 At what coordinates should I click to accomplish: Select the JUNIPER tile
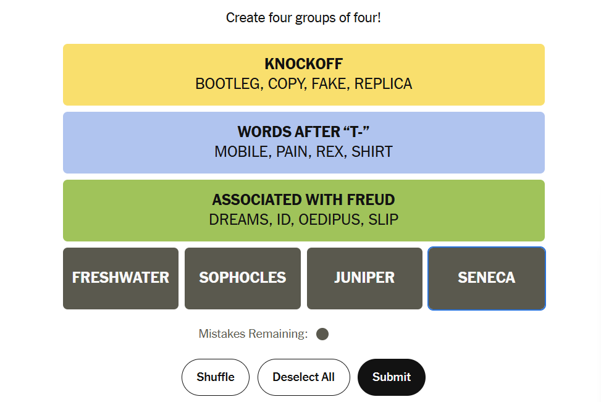coord(364,278)
